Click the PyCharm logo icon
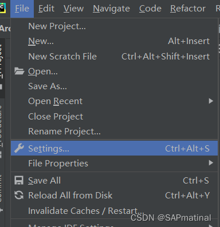 click(x=2, y=8)
